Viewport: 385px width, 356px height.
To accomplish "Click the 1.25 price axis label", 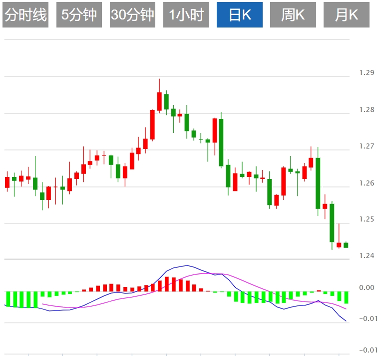I will [x=367, y=219].
